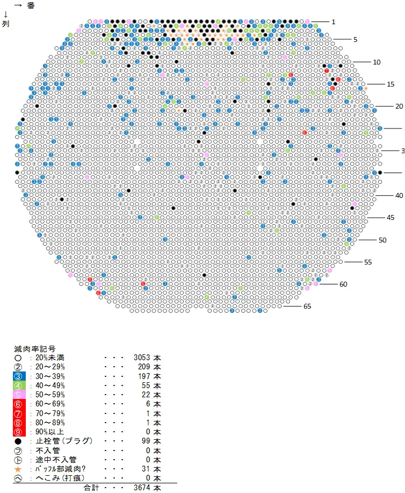Click row number label 15
Viewport: 405px width, 493px height.
(x=390, y=84)
